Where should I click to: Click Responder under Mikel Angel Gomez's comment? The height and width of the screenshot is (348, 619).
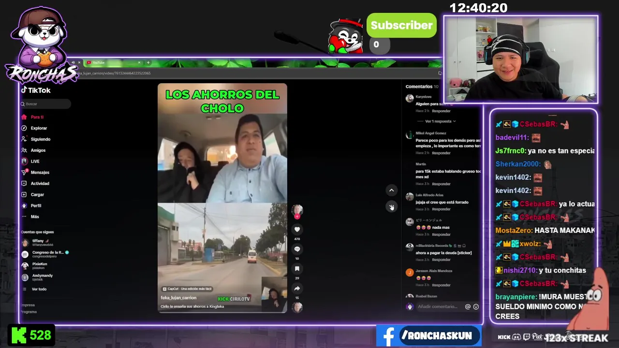(x=441, y=153)
